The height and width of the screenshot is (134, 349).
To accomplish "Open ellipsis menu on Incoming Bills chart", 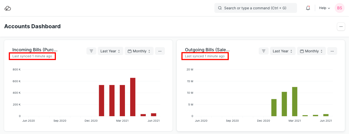I will pos(160,51).
